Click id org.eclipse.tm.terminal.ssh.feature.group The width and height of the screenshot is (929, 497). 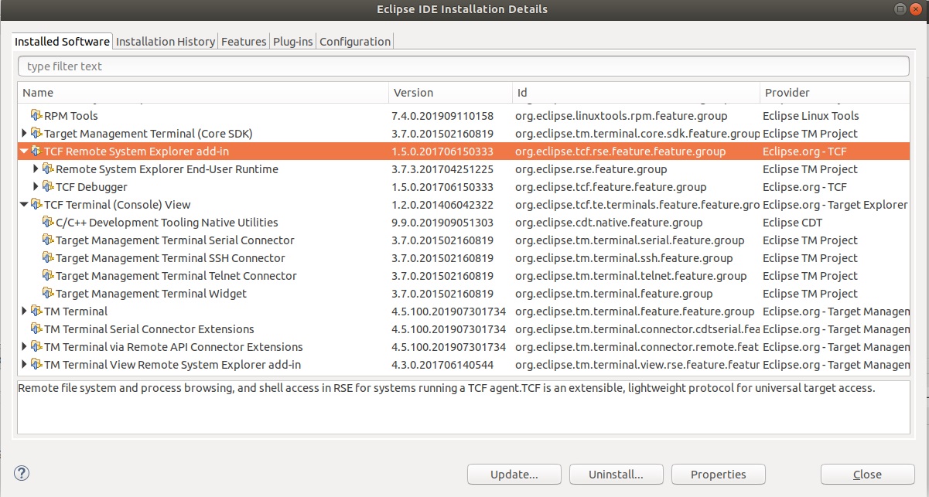point(624,258)
